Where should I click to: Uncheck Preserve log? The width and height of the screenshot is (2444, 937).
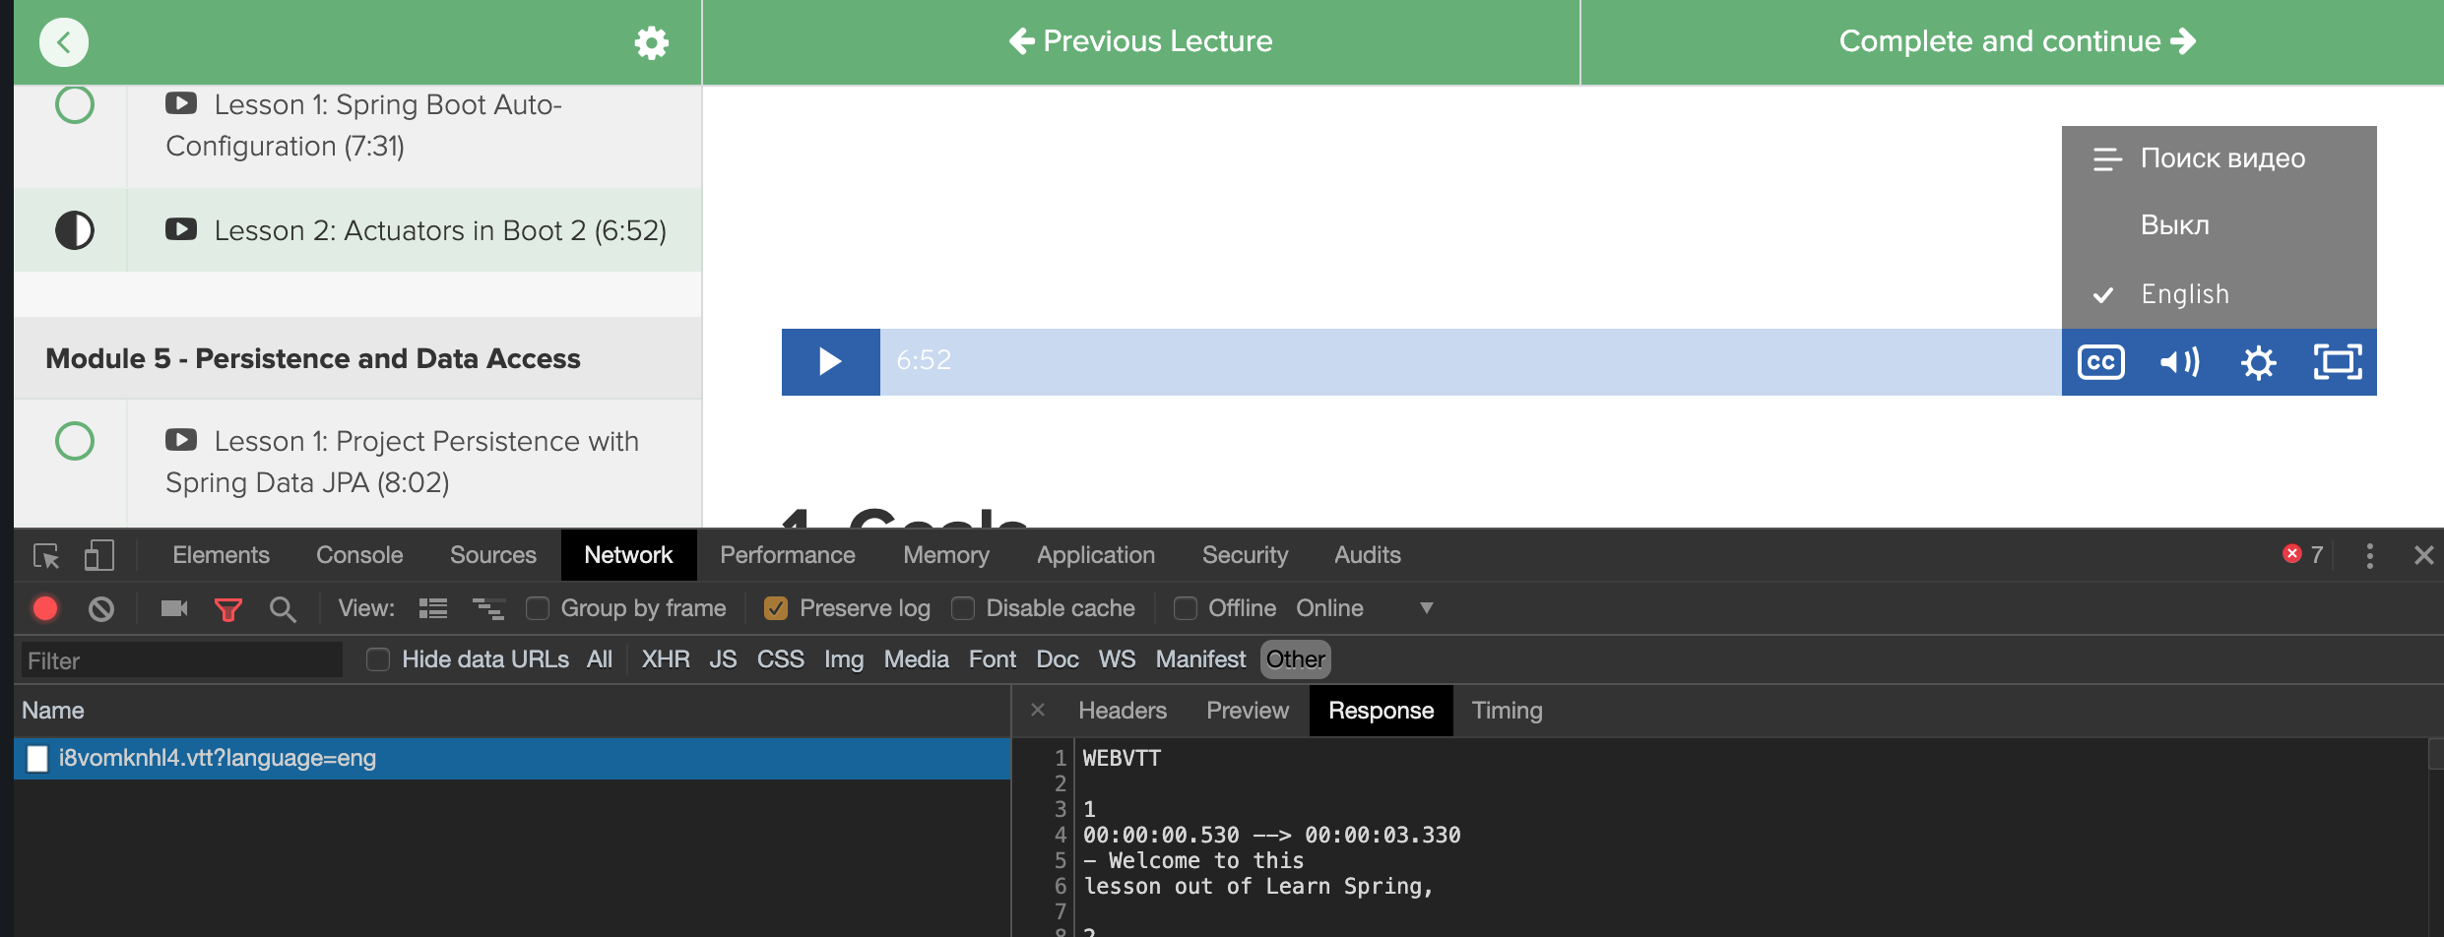pyautogui.click(x=776, y=609)
